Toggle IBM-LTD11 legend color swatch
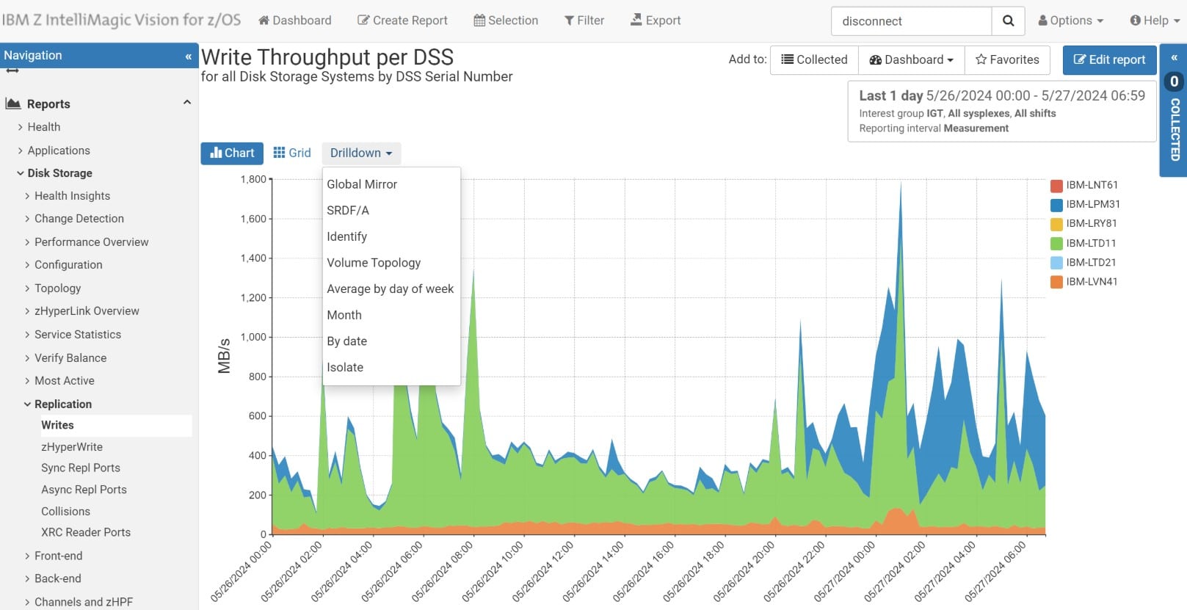Screen dimensions: 1187x610 (1056, 243)
